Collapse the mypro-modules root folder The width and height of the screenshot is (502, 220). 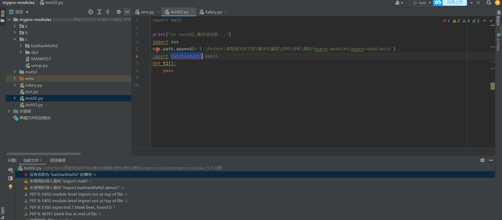(9, 19)
